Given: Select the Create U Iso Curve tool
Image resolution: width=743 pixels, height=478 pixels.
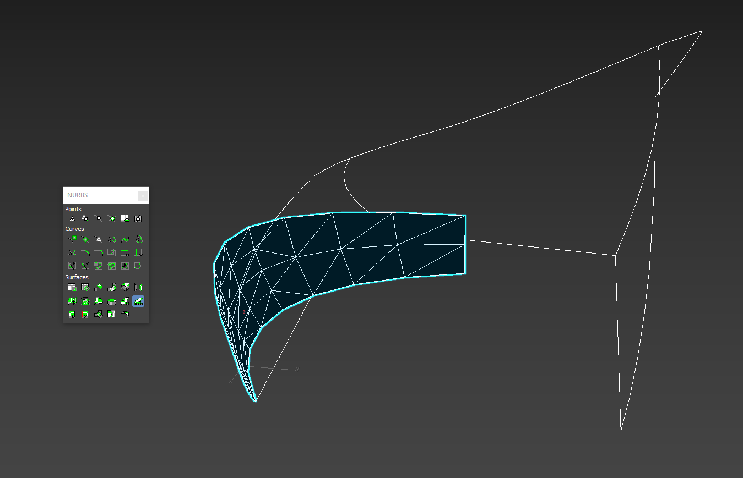Looking at the screenshot, I should point(125,252).
